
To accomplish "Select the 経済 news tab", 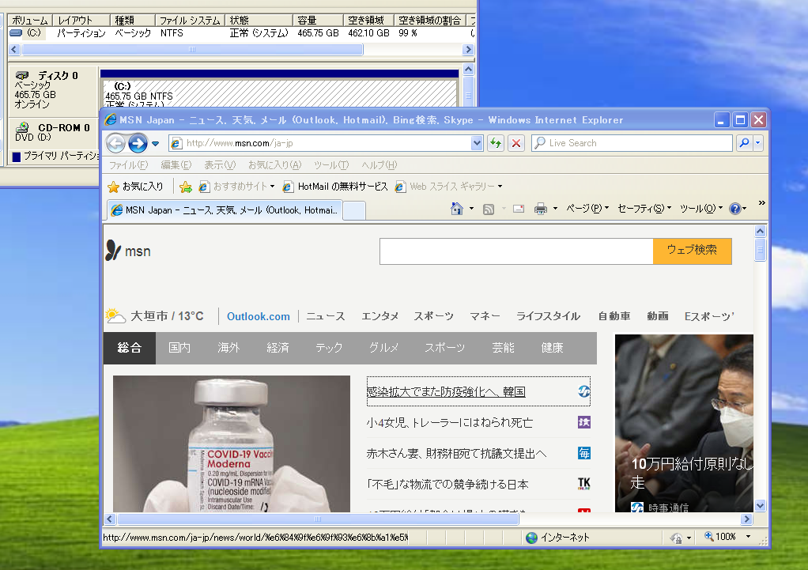I will (x=278, y=348).
